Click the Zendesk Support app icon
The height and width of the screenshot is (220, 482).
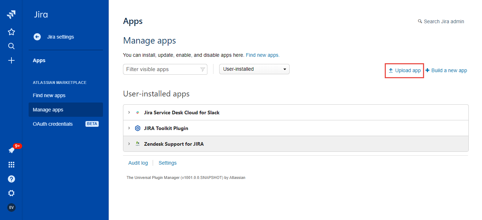pyautogui.click(x=138, y=144)
